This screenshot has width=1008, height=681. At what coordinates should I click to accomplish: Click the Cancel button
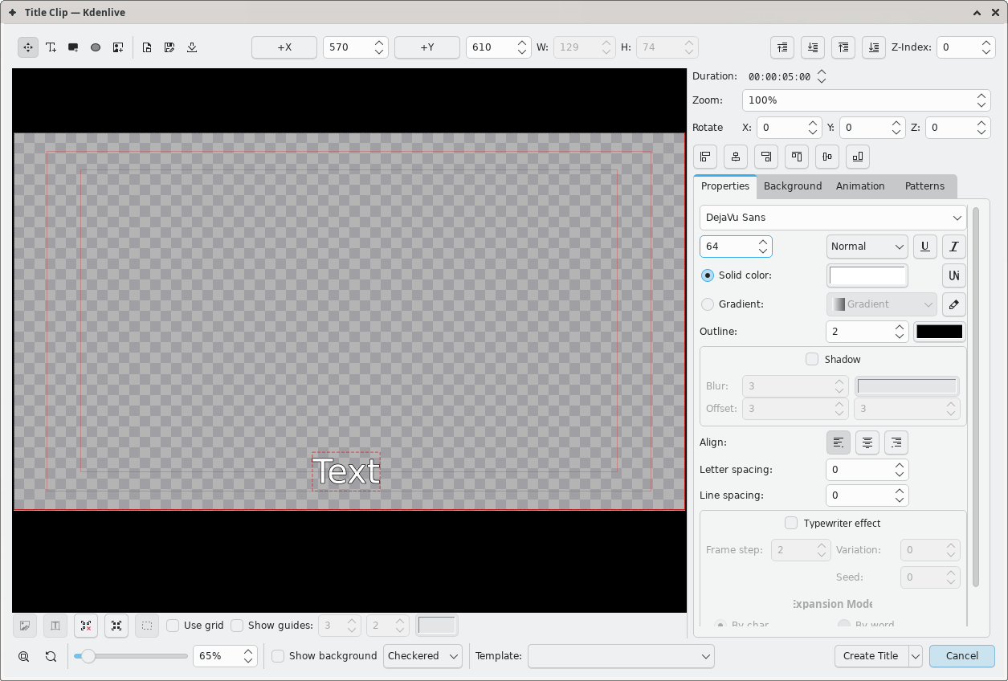point(962,656)
